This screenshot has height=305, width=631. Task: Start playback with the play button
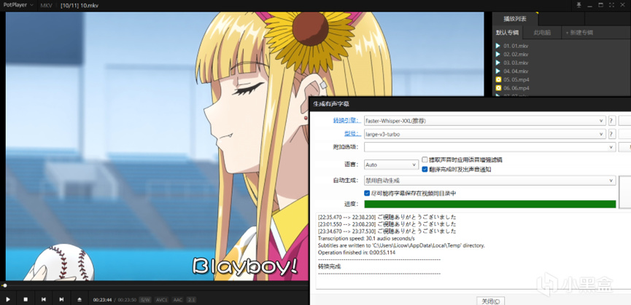[7, 299]
